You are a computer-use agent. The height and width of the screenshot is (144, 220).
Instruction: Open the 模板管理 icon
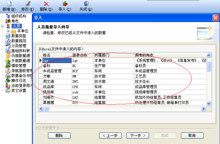(x=8, y=65)
